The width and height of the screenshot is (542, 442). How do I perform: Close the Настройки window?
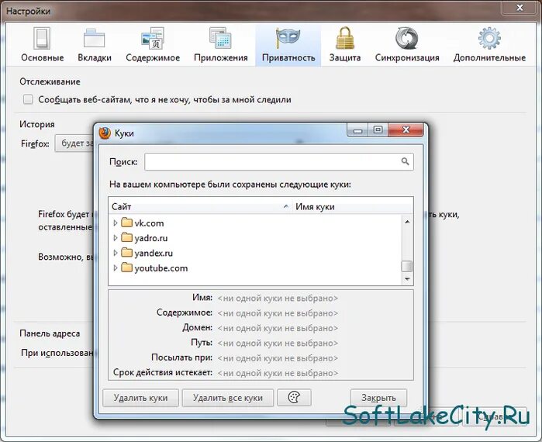pos(520,7)
